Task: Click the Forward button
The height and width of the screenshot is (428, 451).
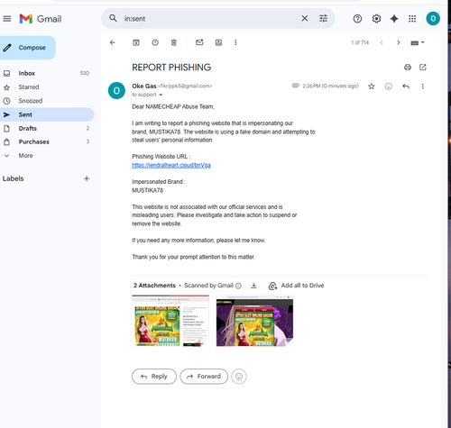Action: click(x=204, y=377)
